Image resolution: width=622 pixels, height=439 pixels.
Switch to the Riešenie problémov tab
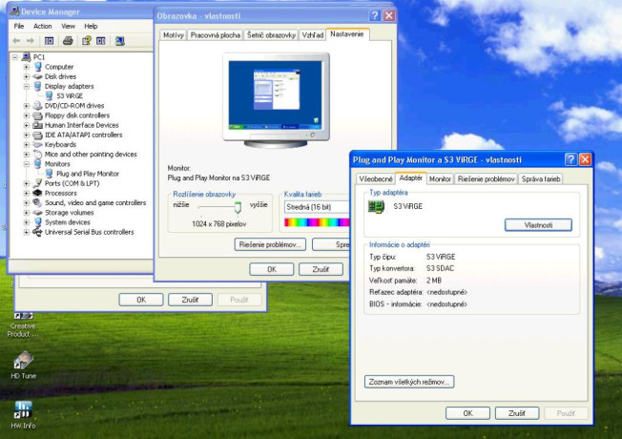pos(486,179)
